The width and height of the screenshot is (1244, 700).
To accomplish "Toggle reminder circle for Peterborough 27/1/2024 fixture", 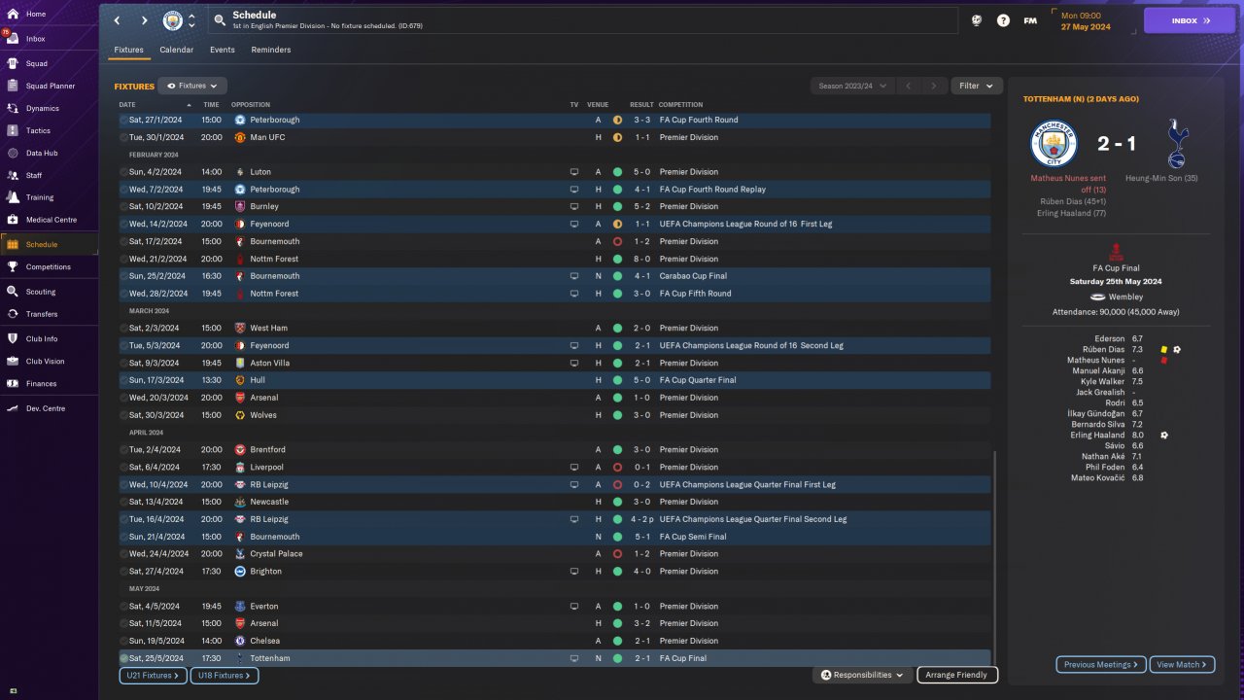I will (x=123, y=120).
